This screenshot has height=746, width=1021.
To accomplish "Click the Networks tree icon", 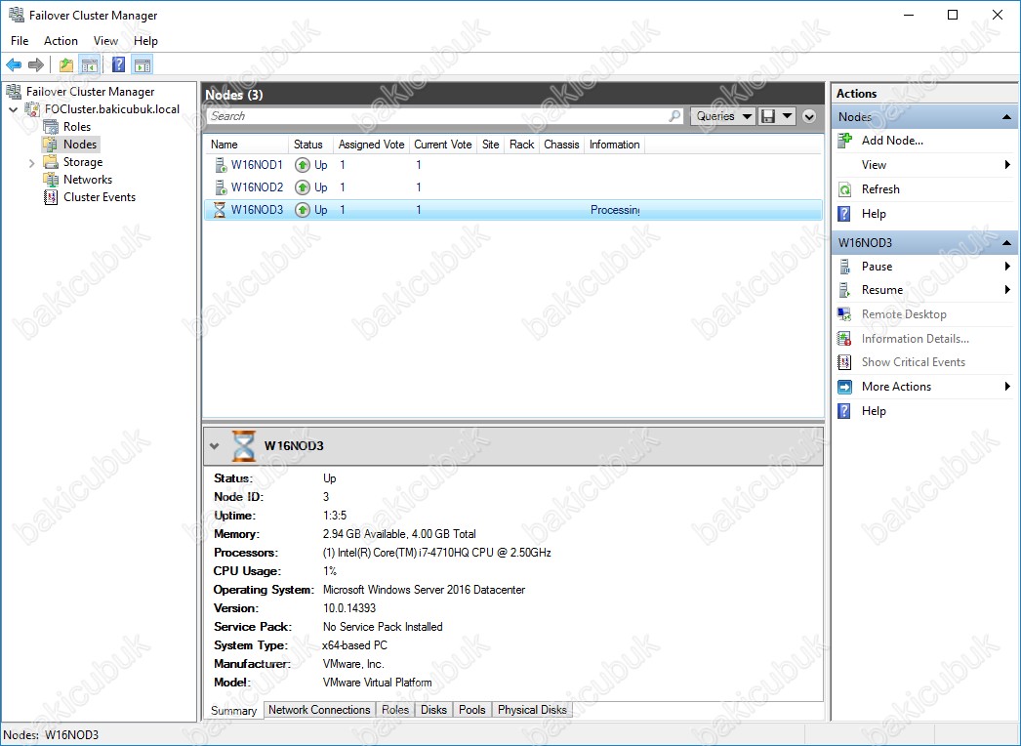I will coord(51,180).
